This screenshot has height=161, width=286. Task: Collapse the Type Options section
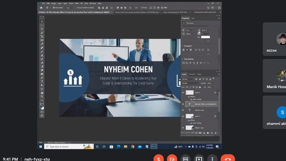coord(183,59)
